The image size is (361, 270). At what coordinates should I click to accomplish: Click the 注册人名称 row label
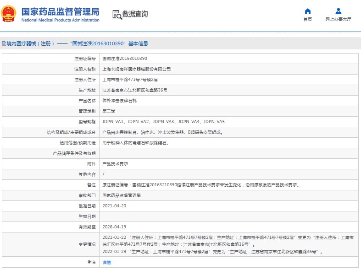85,69
